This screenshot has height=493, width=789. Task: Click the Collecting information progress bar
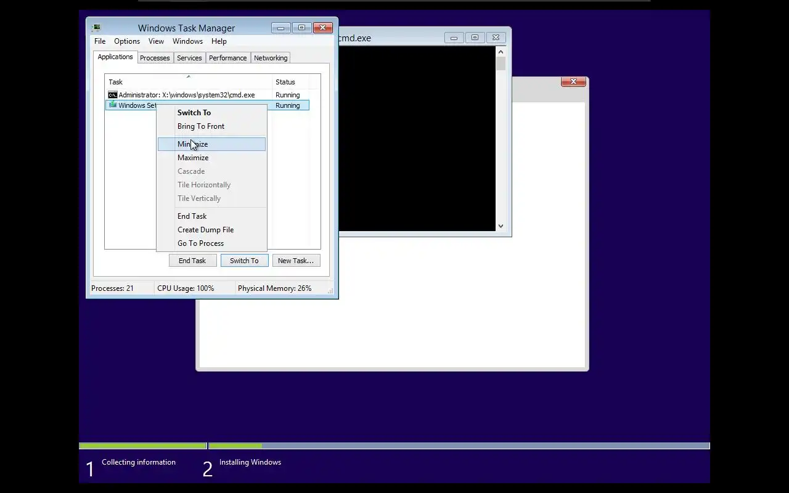[143, 446]
